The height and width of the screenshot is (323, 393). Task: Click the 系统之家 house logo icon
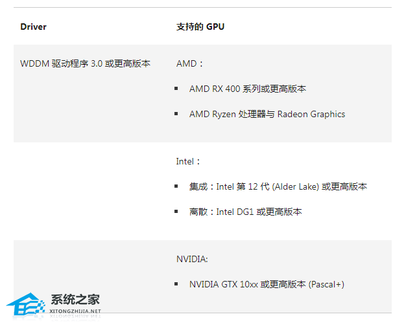click(26, 303)
